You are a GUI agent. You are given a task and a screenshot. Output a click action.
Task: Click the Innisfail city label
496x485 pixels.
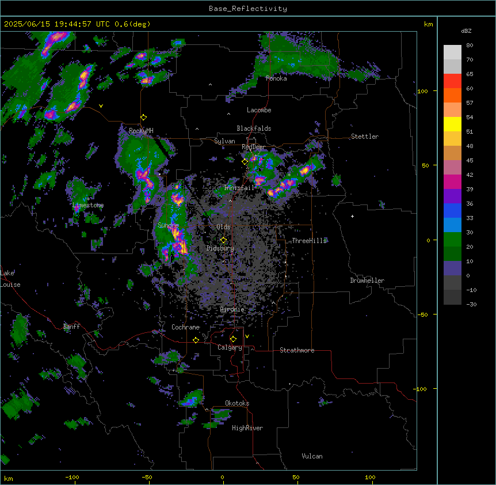click(239, 188)
